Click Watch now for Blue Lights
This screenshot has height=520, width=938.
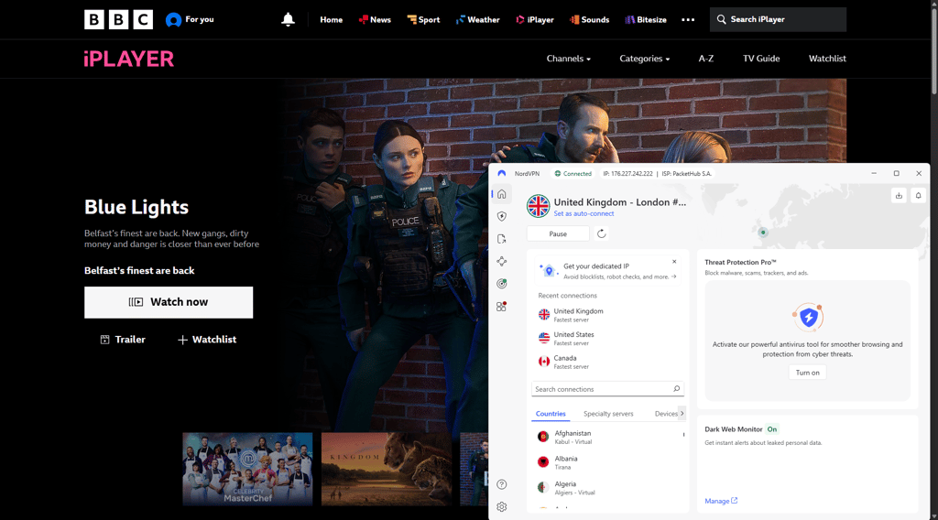(169, 302)
